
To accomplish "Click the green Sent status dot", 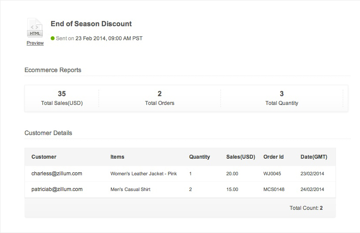I will point(53,38).
